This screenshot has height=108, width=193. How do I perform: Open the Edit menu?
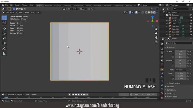click(x=11, y=5)
